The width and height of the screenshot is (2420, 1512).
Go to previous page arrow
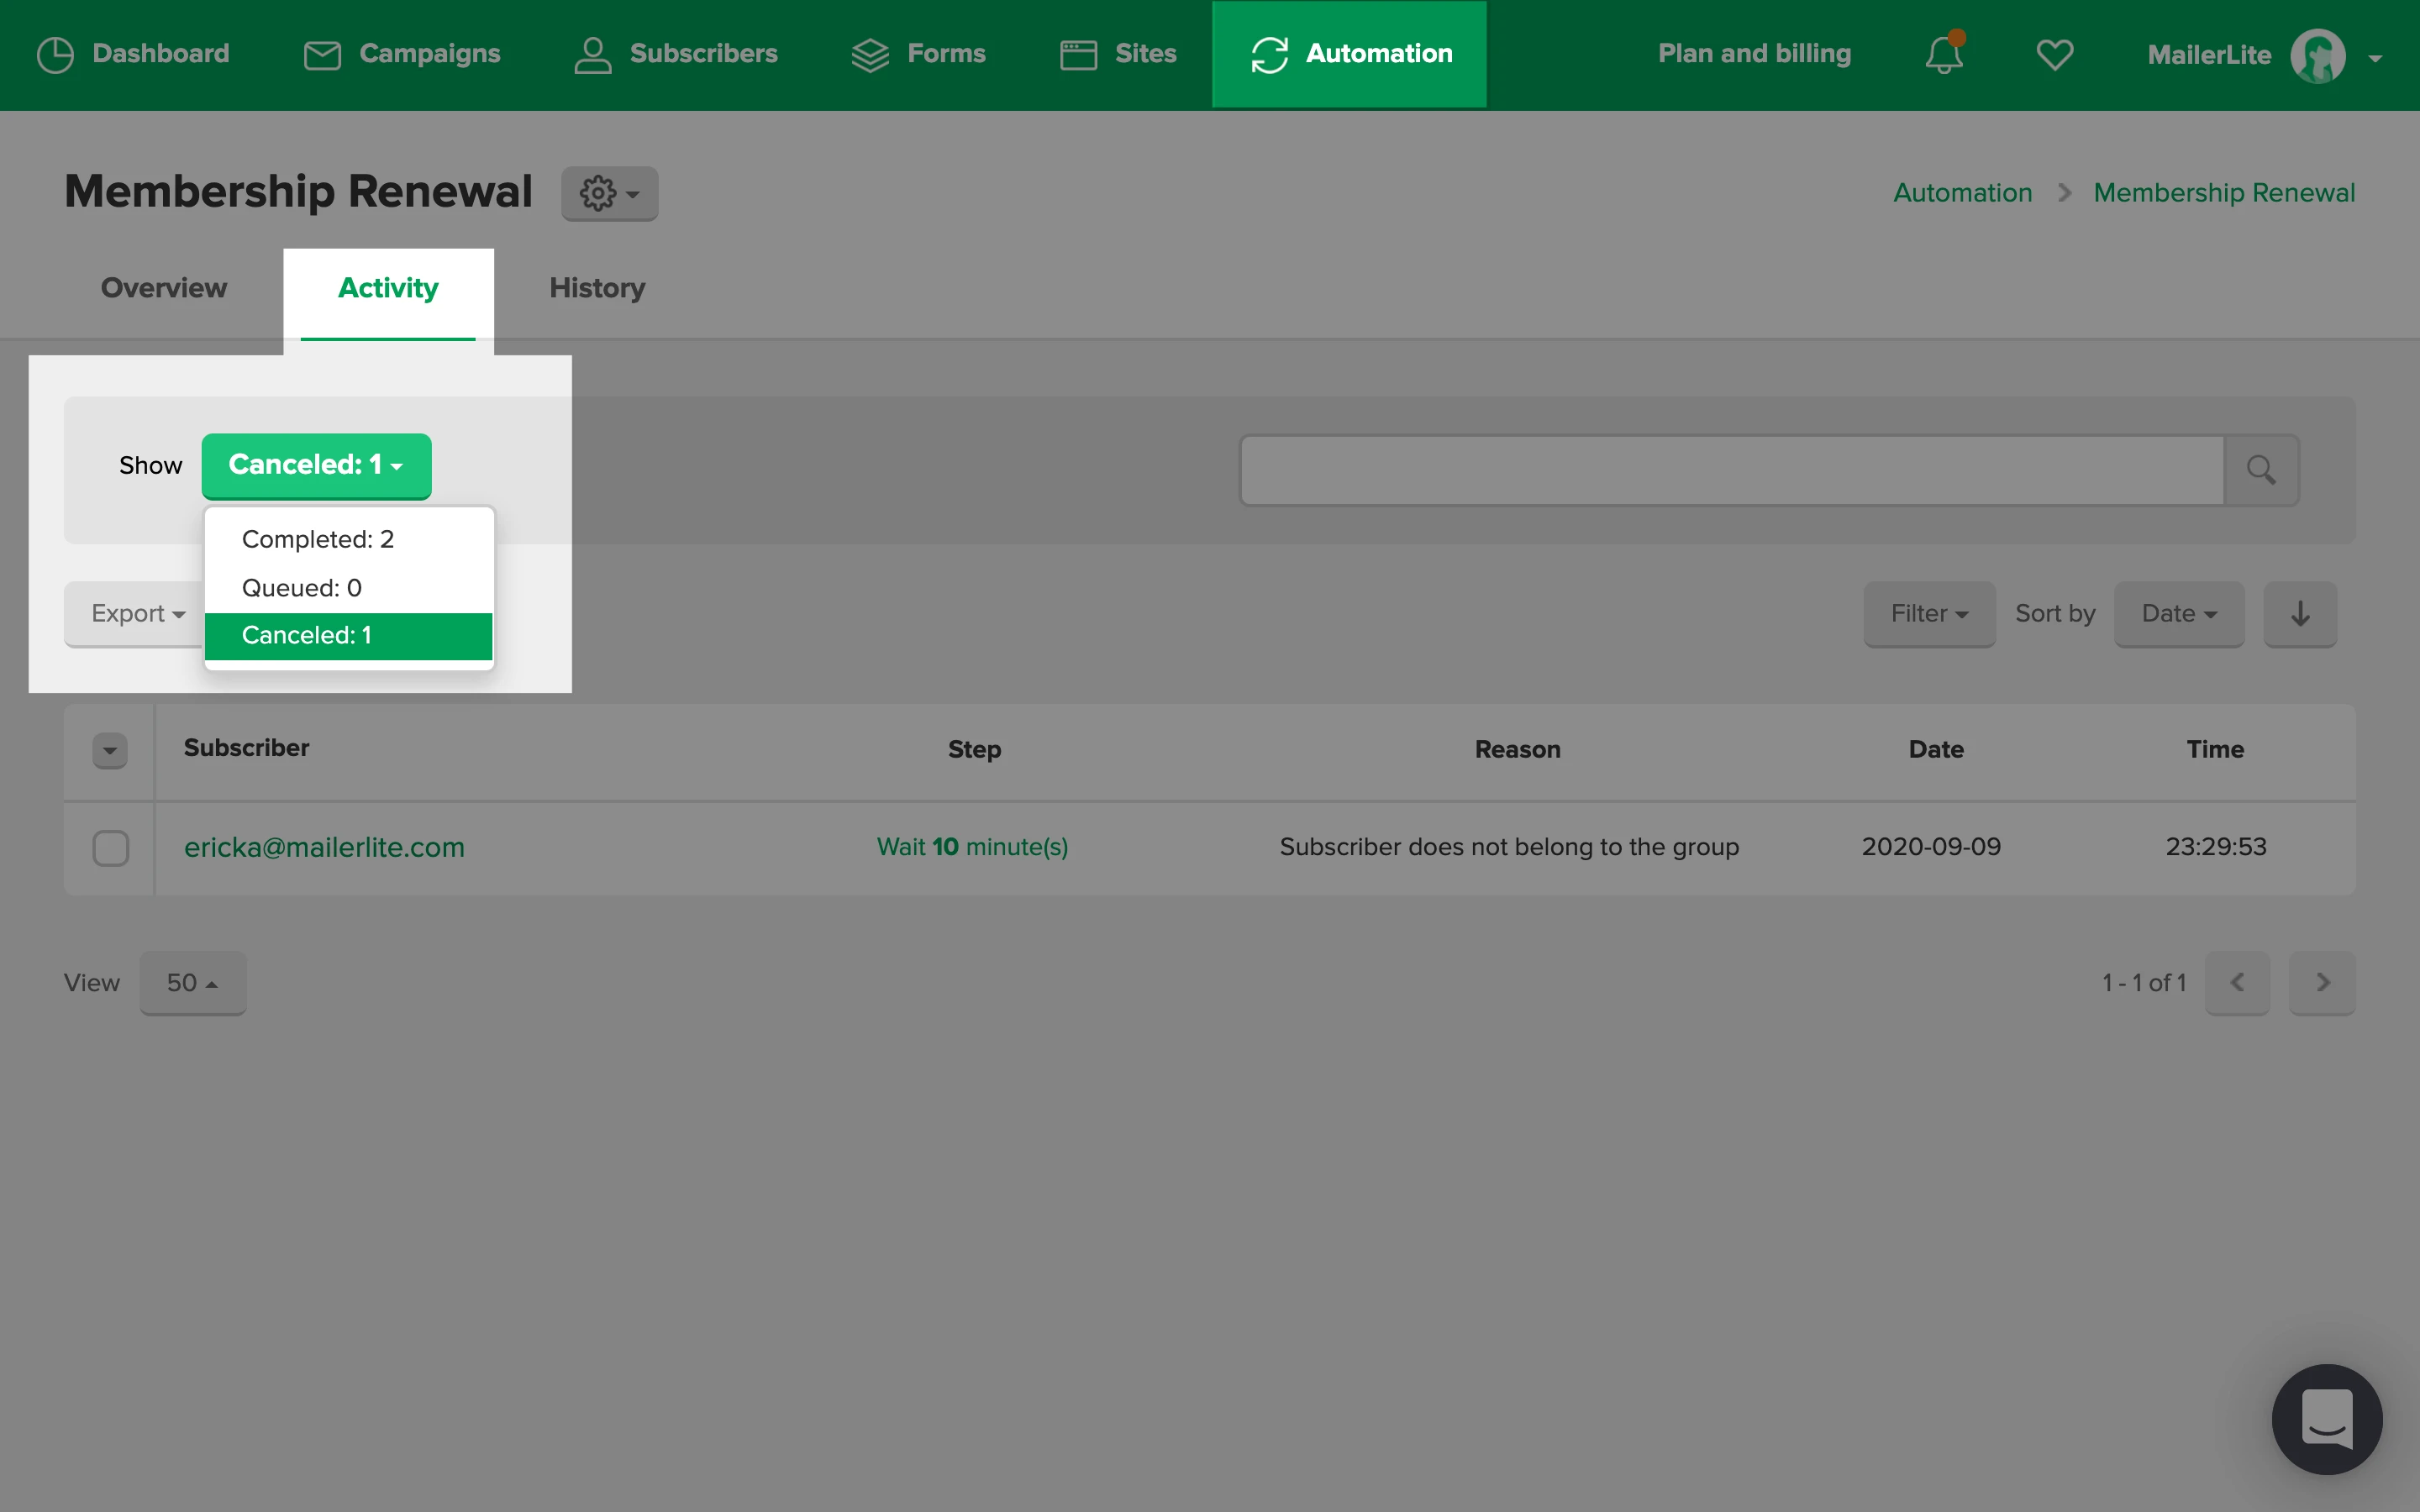2237,982
